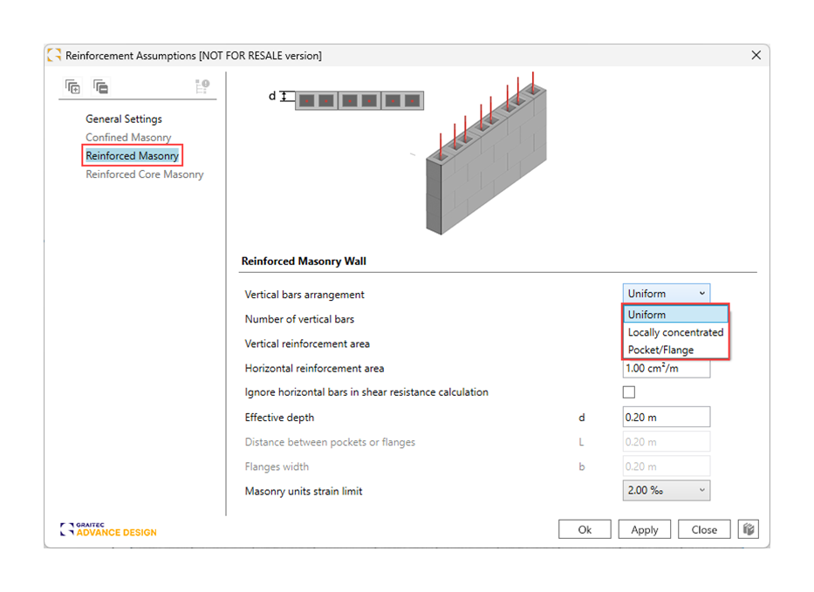Click the Reinforced Masonry Wall heading

pyautogui.click(x=304, y=261)
